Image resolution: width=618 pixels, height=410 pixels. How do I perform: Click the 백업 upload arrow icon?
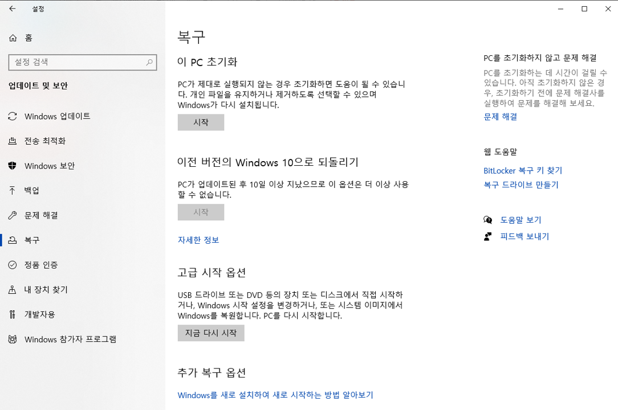[x=13, y=191]
